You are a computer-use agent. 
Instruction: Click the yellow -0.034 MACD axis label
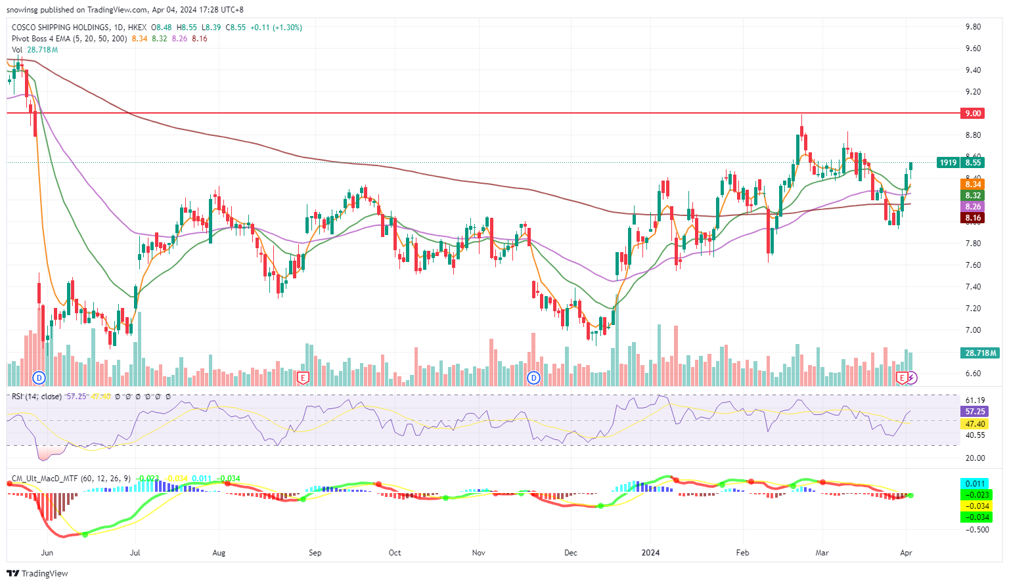tap(975, 506)
